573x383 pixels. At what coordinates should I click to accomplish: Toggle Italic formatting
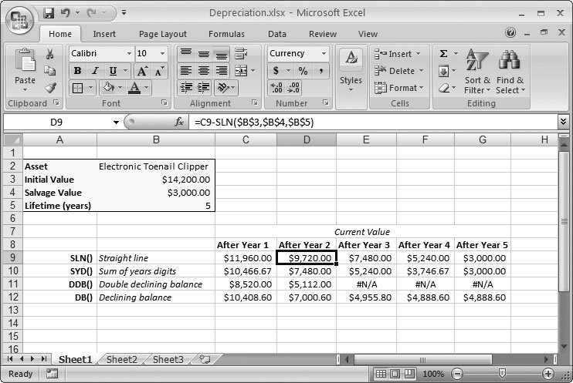pyautogui.click(x=93, y=71)
